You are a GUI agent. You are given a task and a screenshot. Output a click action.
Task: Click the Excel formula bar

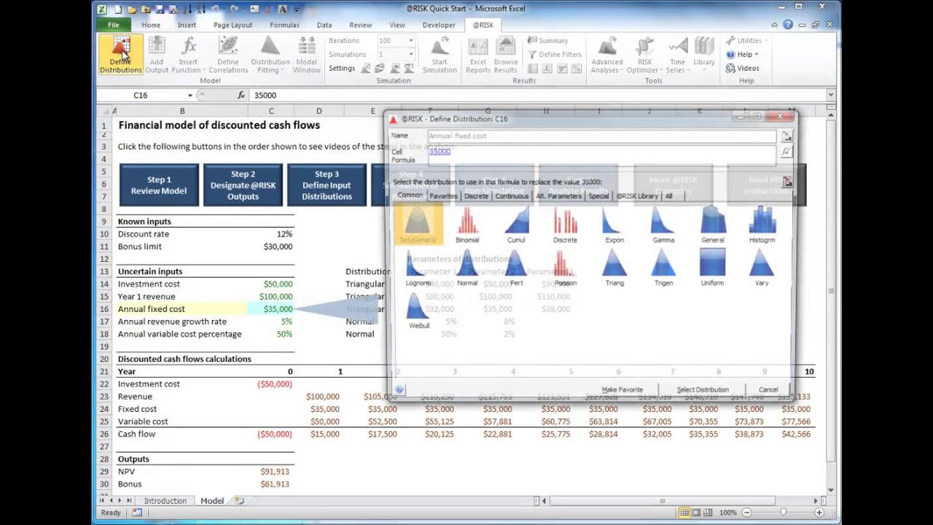(537, 96)
